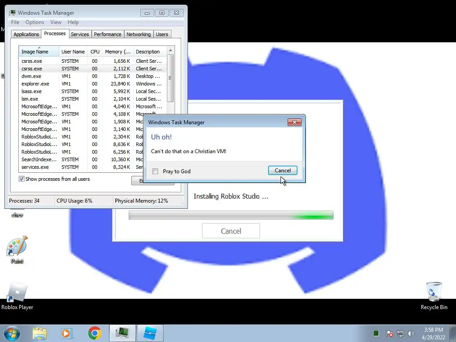The image size is (456, 342).
Task: Select the MicrosoftEdge... row owned by SYSTEM
Action: click(x=93, y=114)
